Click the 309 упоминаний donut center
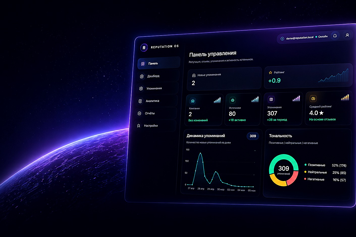Screen dimensions: 356x237 pyautogui.click(x=284, y=170)
